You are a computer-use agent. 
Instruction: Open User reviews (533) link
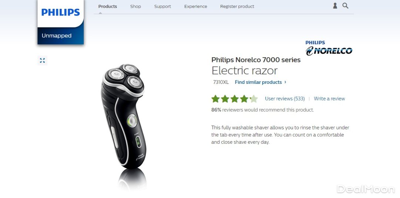click(285, 99)
